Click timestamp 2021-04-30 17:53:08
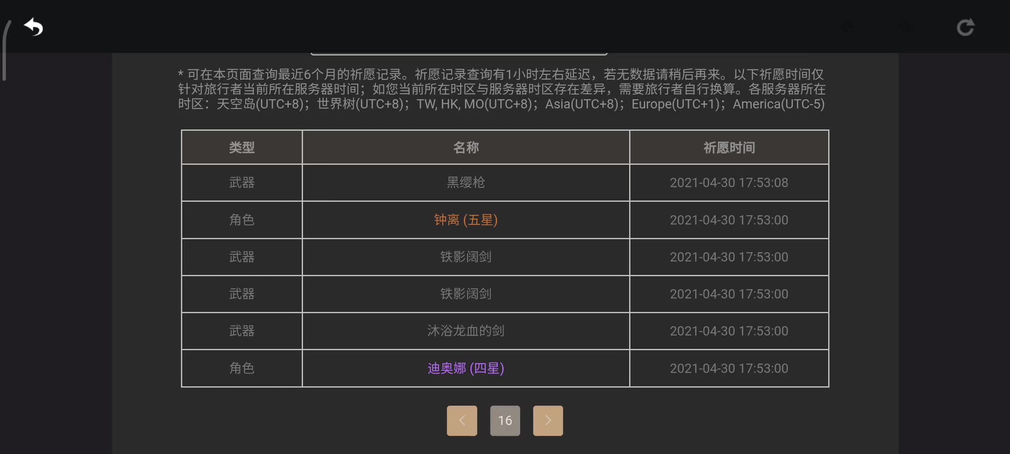Image resolution: width=1010 pixels, height=454 pixels. pyautogui.click(x=729, y=183)
